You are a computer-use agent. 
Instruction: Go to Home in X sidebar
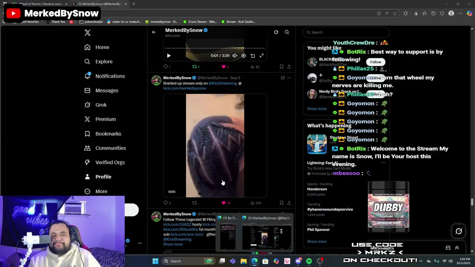click(x=97, y=47)
